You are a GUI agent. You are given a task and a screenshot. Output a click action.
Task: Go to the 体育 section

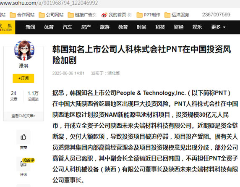tap(49, 27)
